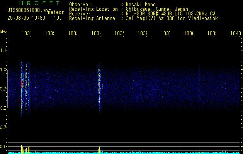Click the 0.7 frequency axis label
243x154 pixels.
pyautogui.click(x=3, y=127)
